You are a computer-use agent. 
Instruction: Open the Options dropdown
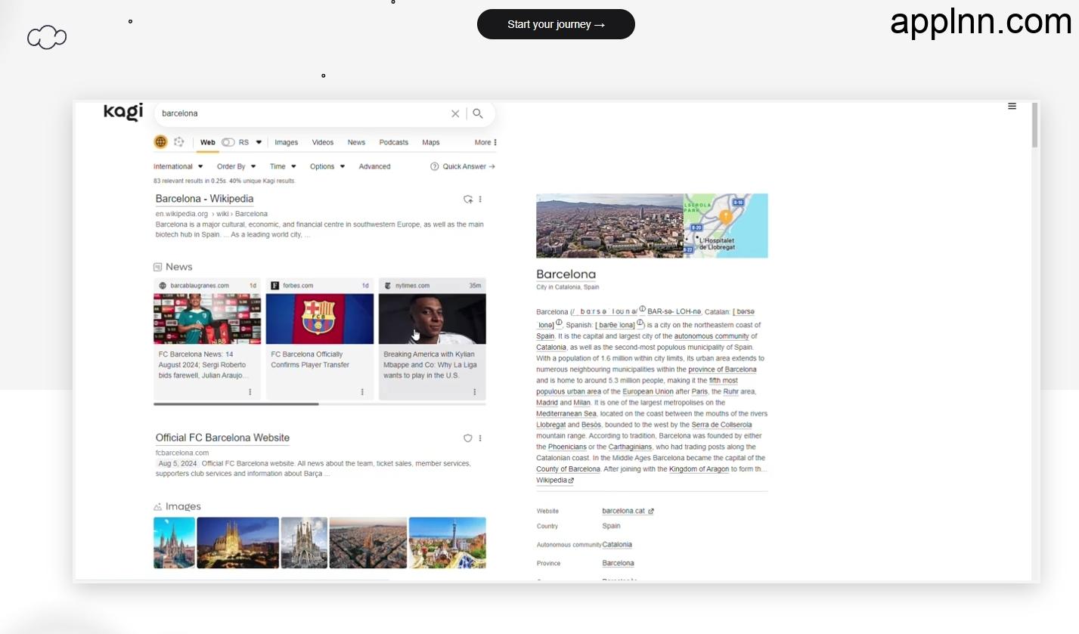(x=327, y=166)
